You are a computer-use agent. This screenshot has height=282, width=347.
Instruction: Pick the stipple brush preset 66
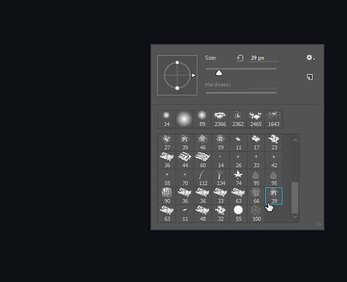pyautogui.click(x=256, y=196)
